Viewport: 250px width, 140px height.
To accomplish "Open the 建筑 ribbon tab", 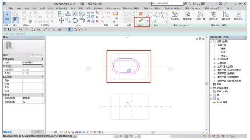I will [11, 8].
